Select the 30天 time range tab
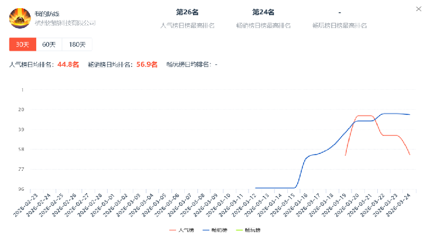 (22, 44)
